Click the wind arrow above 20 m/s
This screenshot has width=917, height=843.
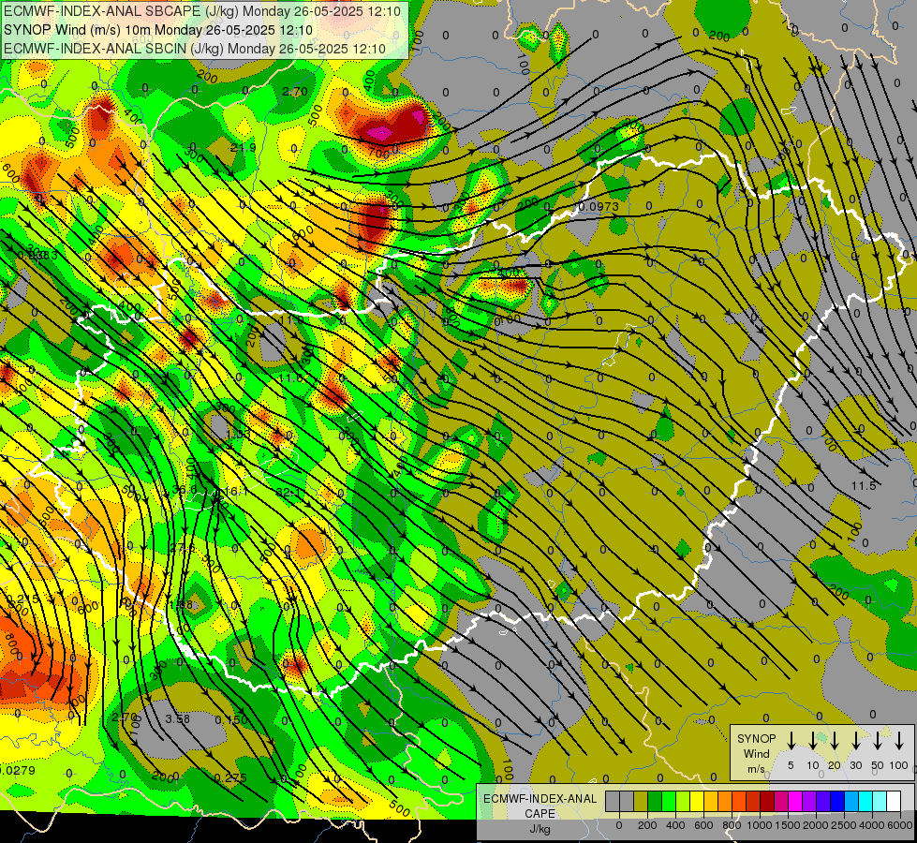click(x=835, y=740)
